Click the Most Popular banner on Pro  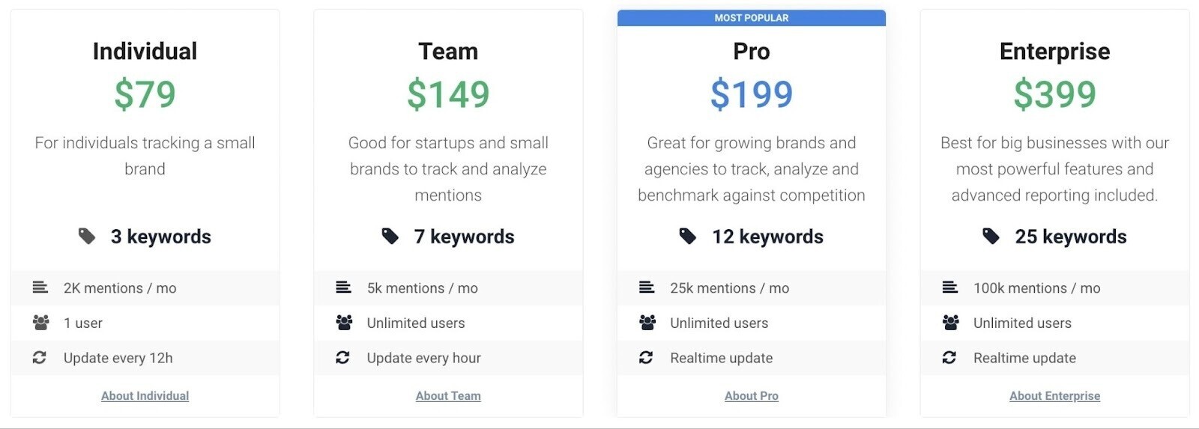coord(752,18)
